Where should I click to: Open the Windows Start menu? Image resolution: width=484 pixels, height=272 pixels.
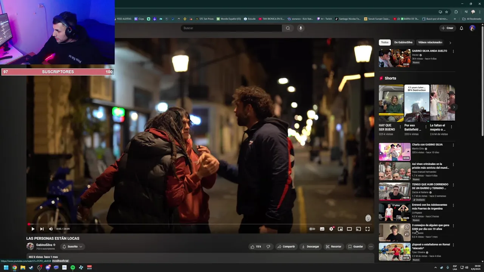click(6, 267)
